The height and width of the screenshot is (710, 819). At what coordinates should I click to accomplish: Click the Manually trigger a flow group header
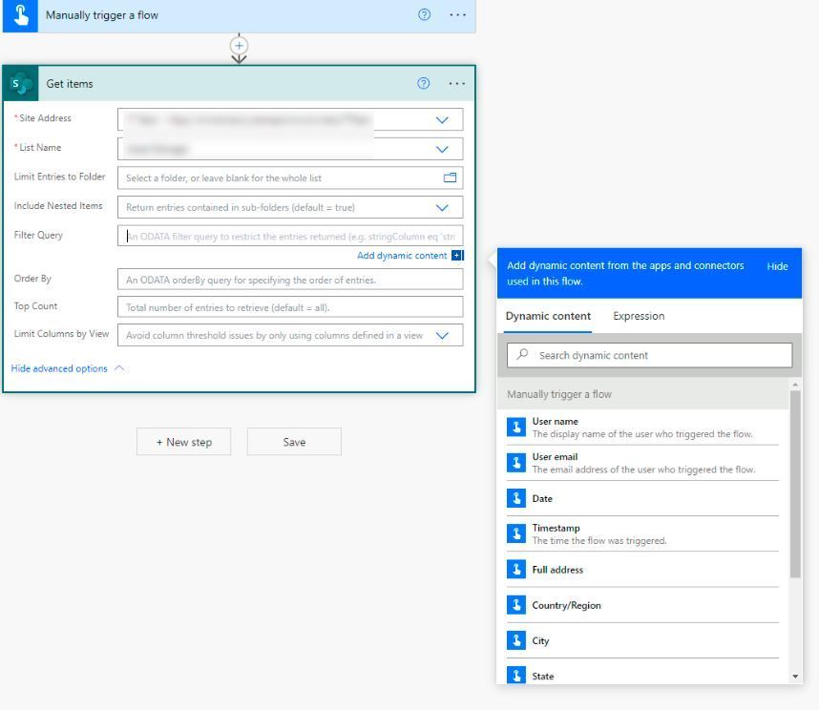click(643, 394)
